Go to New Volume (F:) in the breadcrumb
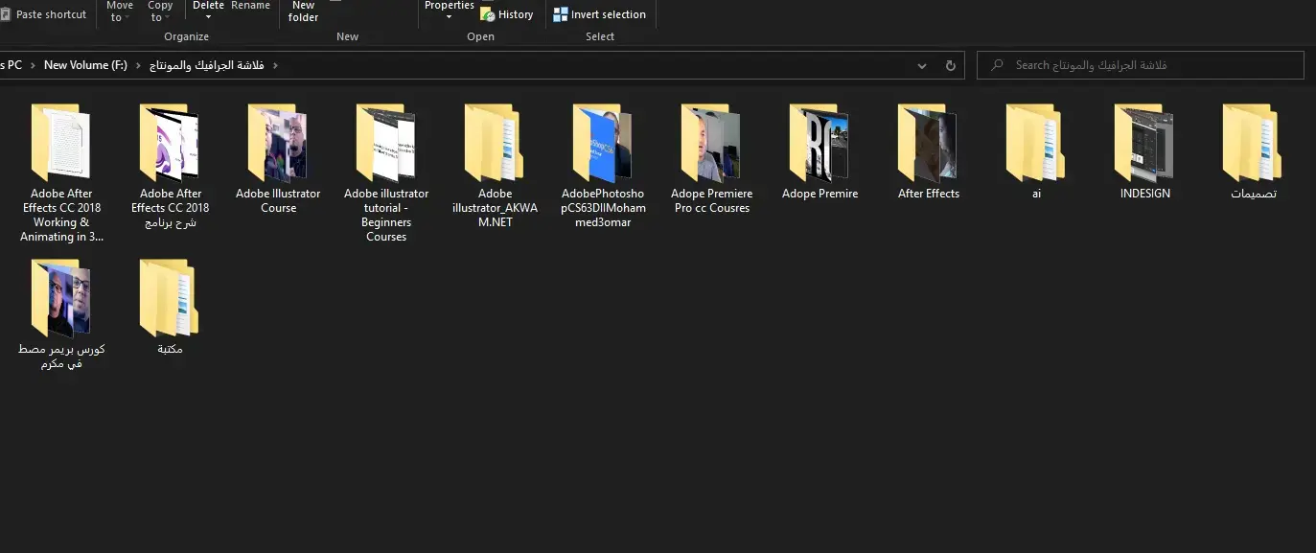1316x553 pixels. click(x=85, y=65)
